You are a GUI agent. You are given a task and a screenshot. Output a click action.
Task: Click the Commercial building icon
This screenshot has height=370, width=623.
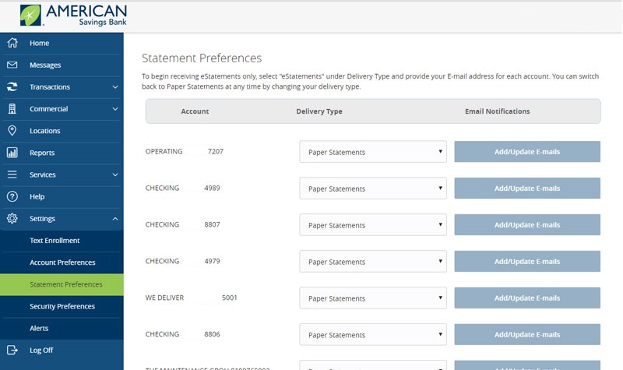point(12,108)
